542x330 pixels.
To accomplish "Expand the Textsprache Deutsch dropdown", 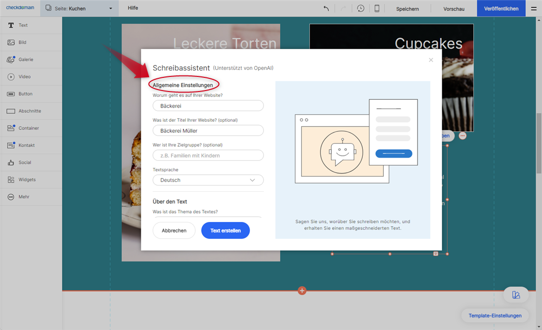I will (x=208, y=180).
